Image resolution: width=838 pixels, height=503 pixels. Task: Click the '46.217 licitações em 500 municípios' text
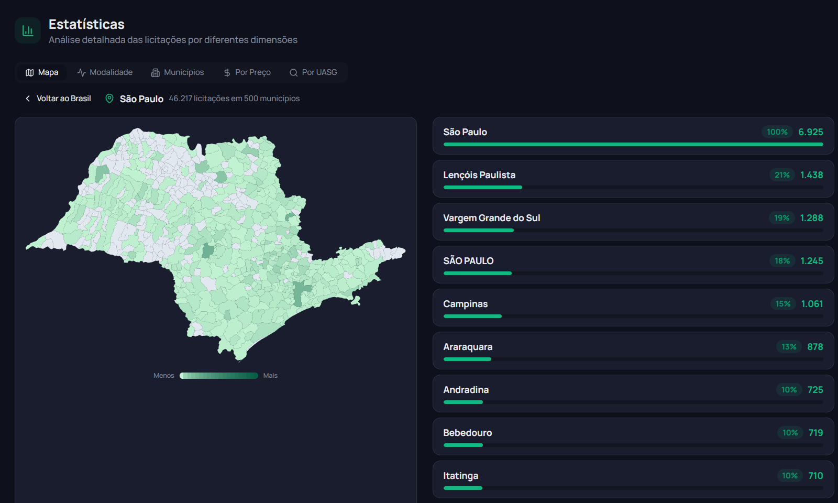tap(234, 99)
